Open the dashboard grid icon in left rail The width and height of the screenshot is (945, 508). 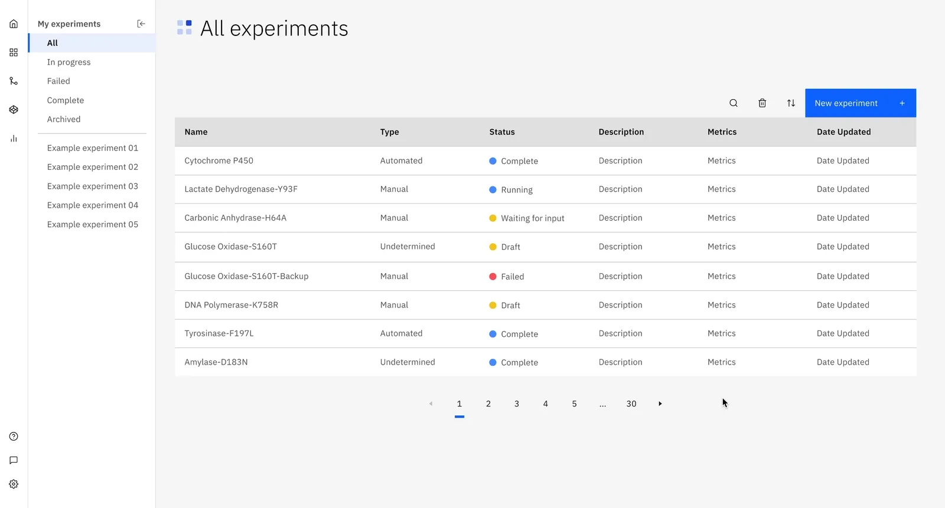(x=14, y=53)
